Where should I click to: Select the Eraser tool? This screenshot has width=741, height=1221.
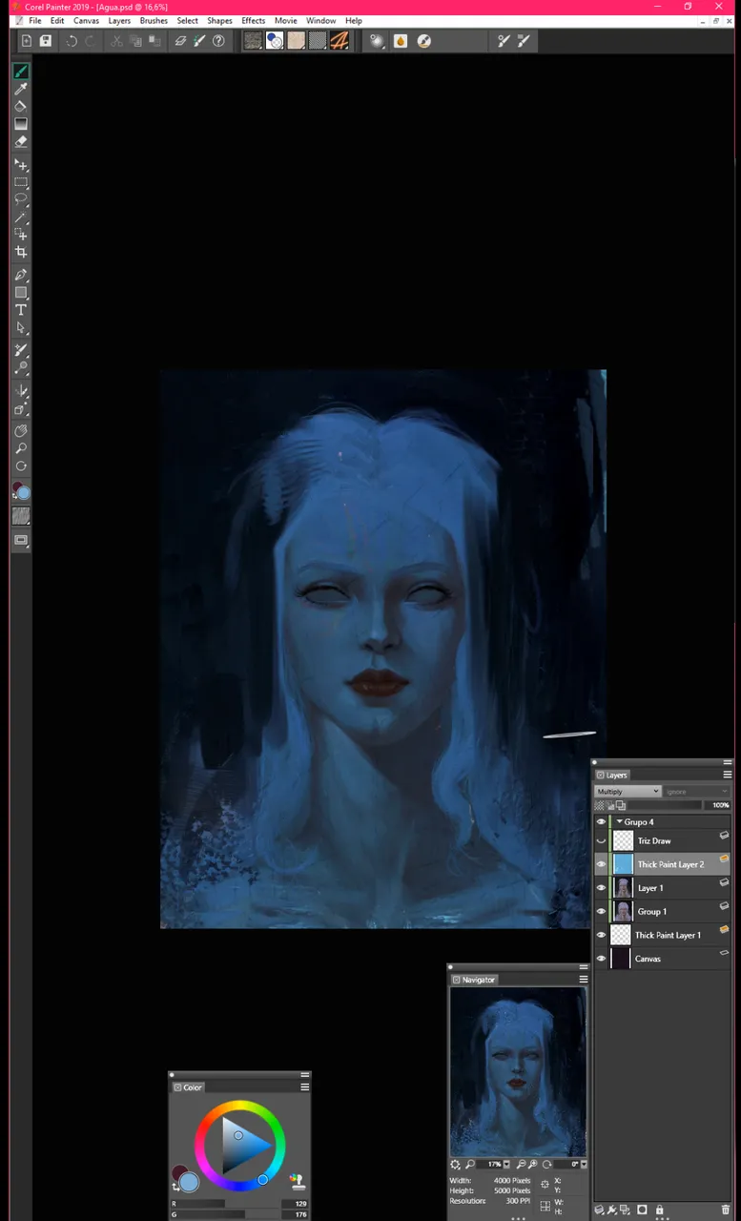pos(20,141)
